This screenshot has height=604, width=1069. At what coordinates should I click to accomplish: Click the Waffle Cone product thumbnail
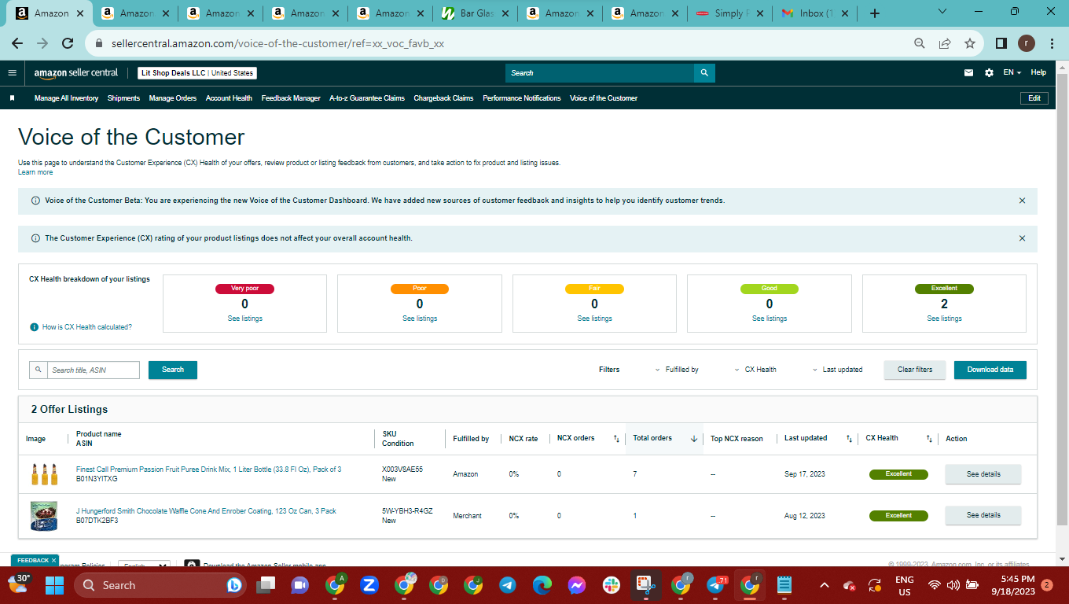point(44,516)
